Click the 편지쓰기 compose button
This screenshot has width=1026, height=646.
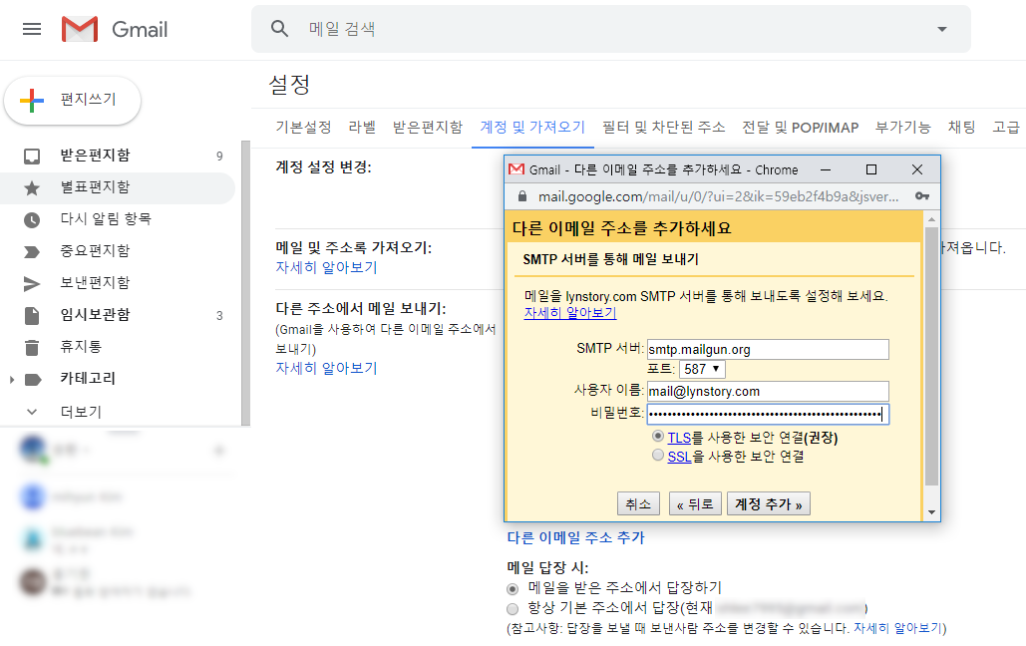coord(72,100)
